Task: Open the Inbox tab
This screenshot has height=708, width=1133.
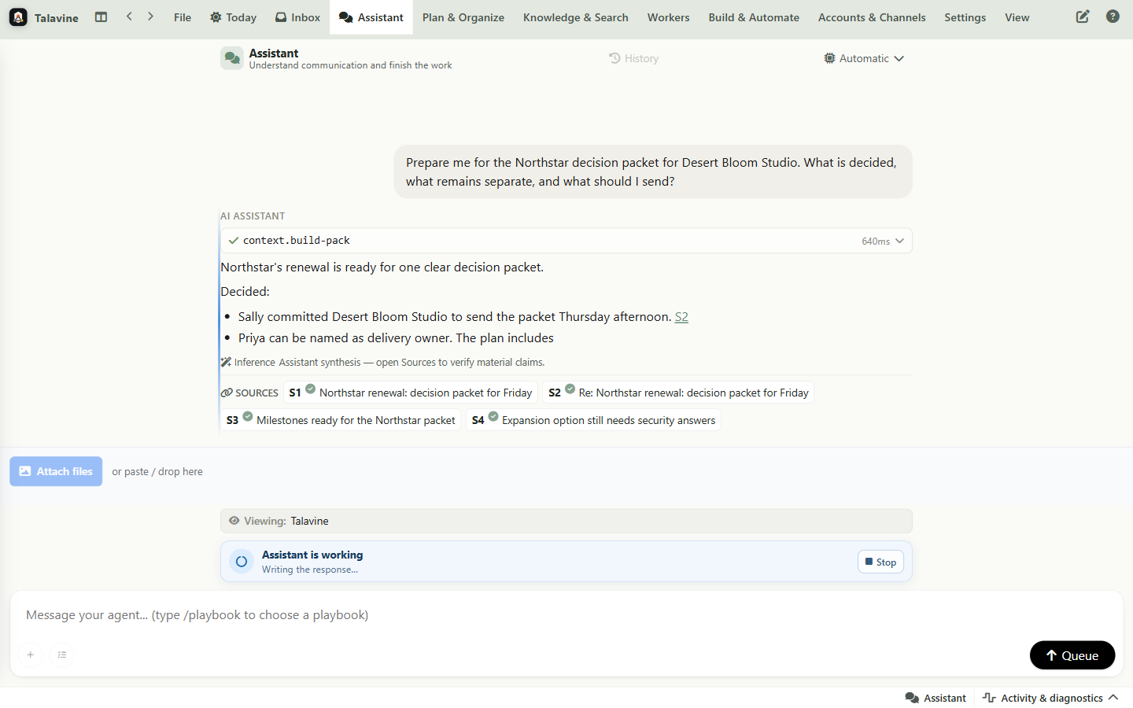Action: [x=297, y=17]
